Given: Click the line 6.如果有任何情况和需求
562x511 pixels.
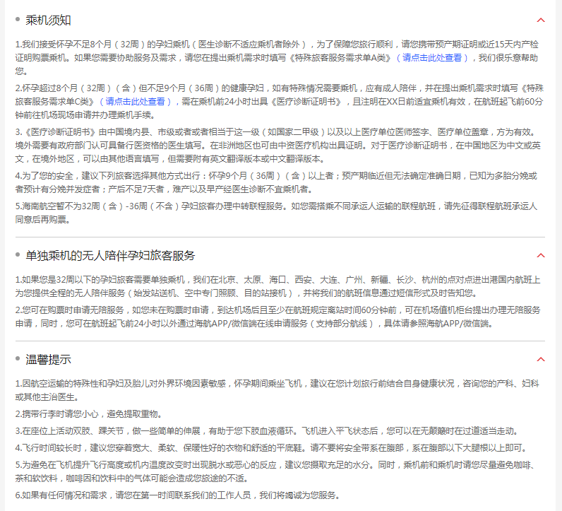Looking at the screenshot, I should pos(177,495).
